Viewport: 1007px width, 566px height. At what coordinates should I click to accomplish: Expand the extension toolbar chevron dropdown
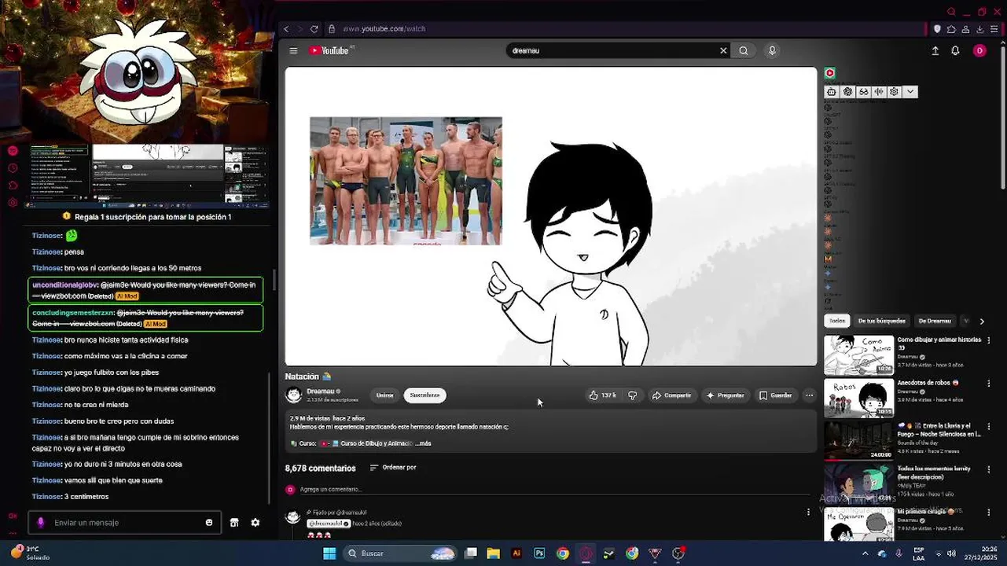pyautogui.click(x=910, y=92)
